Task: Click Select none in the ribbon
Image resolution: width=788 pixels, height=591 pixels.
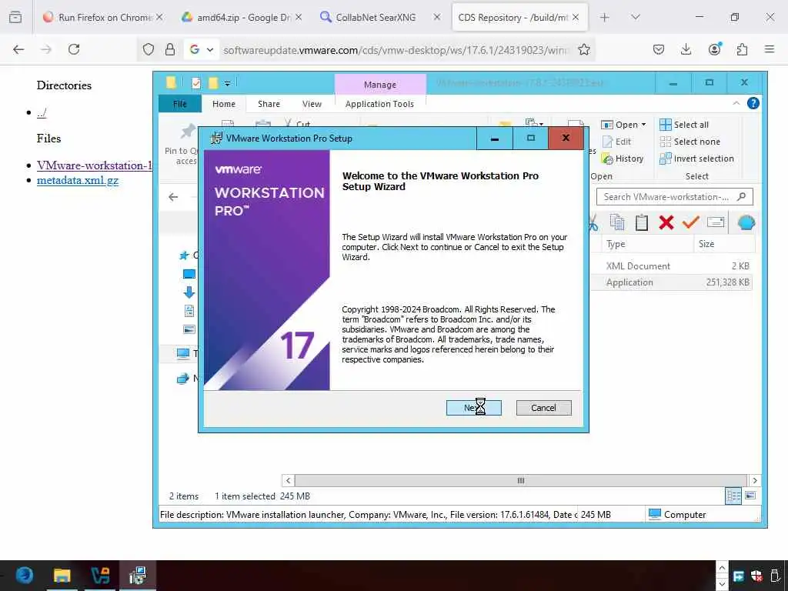Action: pyautogui.click(x=689, y=142)
